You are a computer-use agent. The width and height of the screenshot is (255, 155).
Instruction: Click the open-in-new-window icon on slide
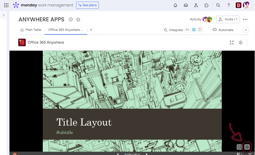coord(239,147)
